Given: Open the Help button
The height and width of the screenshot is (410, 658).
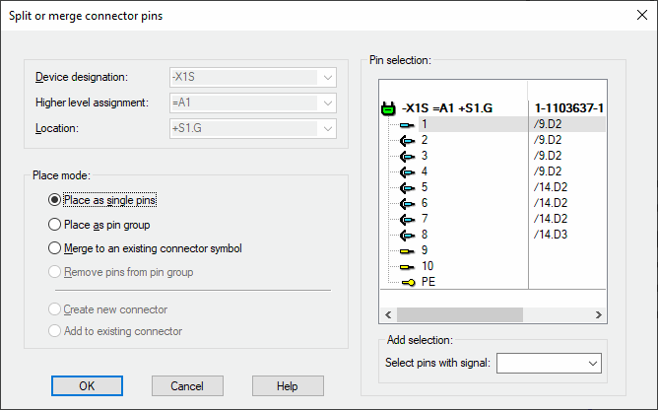Looking at the screenshot, I should 288,386.
